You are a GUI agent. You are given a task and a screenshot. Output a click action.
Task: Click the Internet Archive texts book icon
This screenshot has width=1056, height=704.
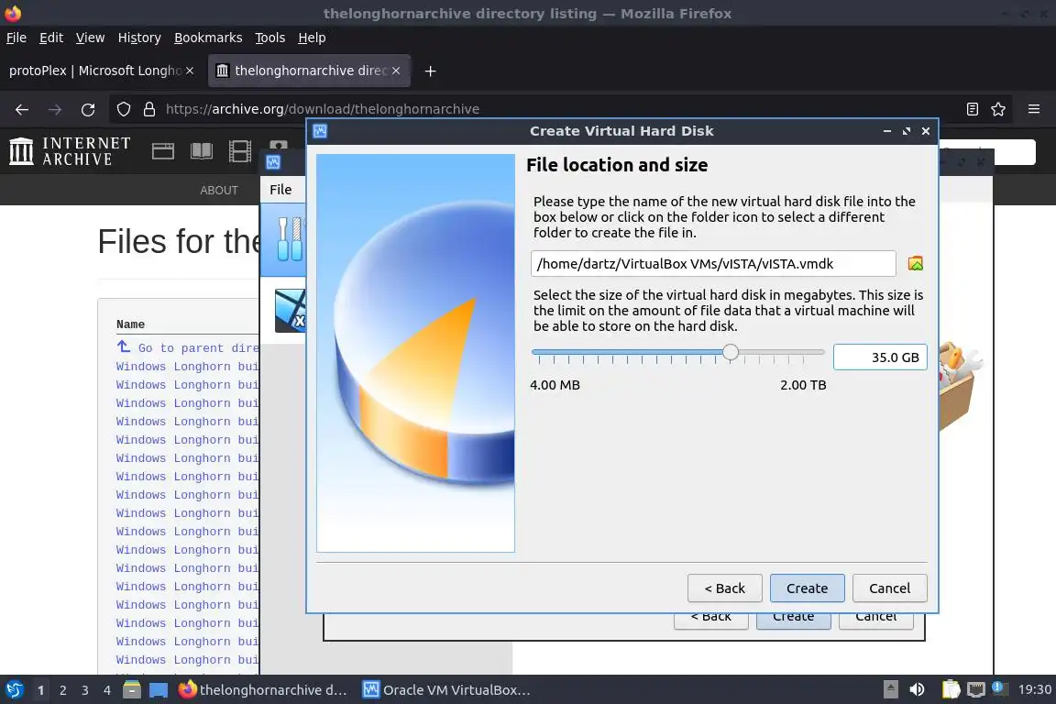(x=202, y=151)
